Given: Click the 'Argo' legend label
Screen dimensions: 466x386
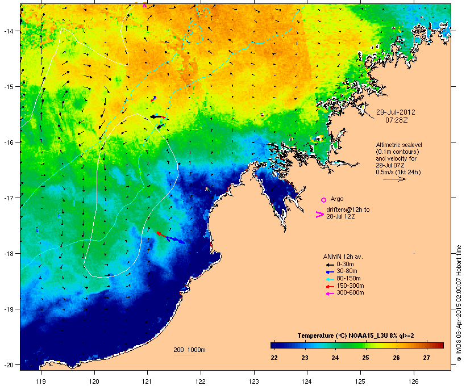Looking at the screenshot, I should (x=337, y=199).
